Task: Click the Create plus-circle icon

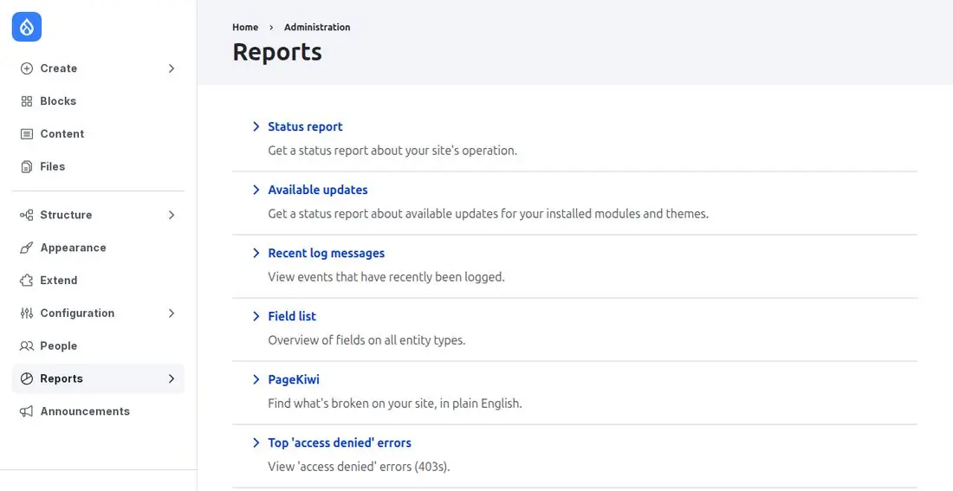Action: click(x=27, y=68)
